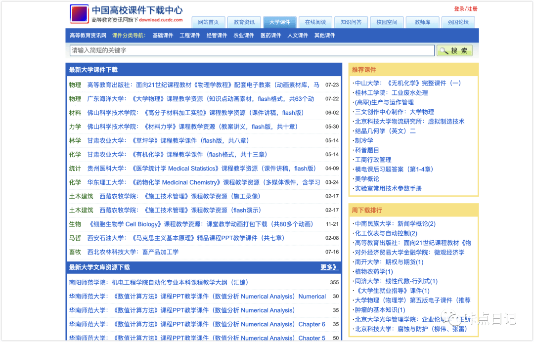534x342 pixels.
Task: Open the 高等教育出版社 物理学教程 courseware link
Action: click(x=203, y=85)
